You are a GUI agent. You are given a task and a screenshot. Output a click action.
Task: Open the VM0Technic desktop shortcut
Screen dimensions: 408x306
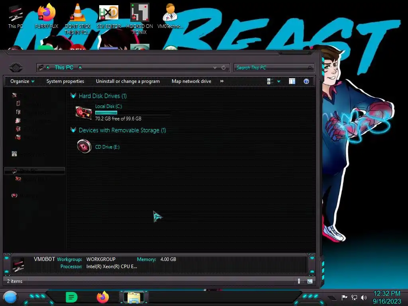coord(171,16)
